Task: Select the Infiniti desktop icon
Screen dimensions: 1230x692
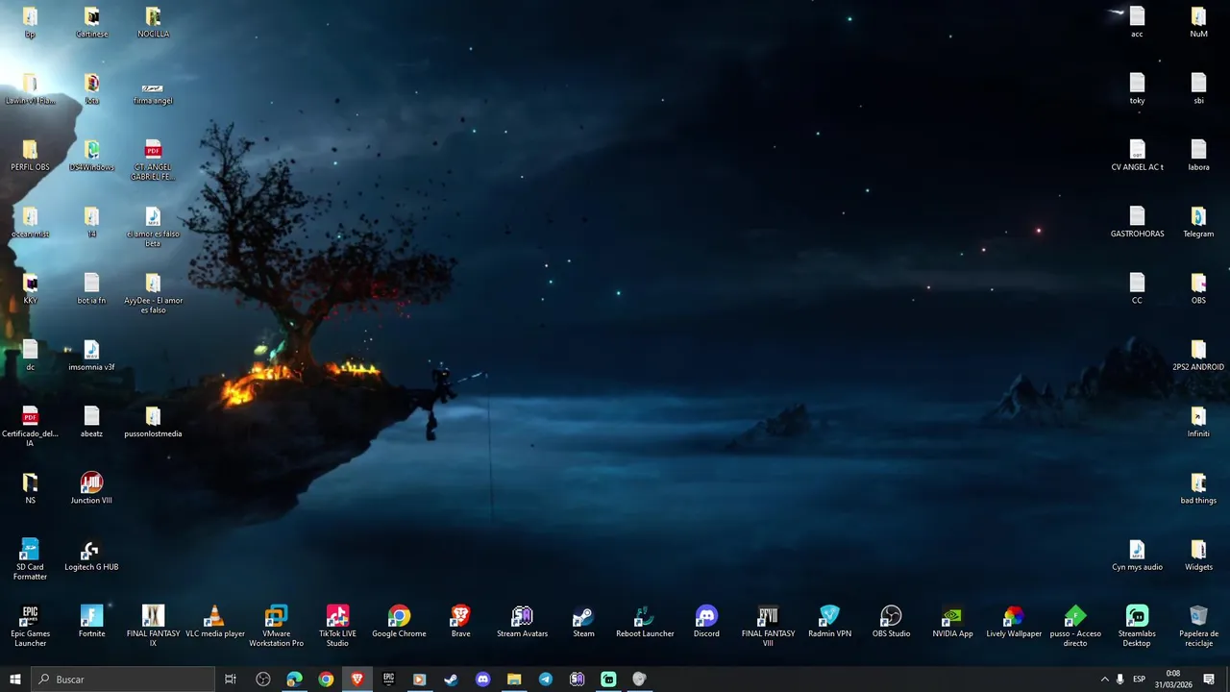Action: [1198, 422]
